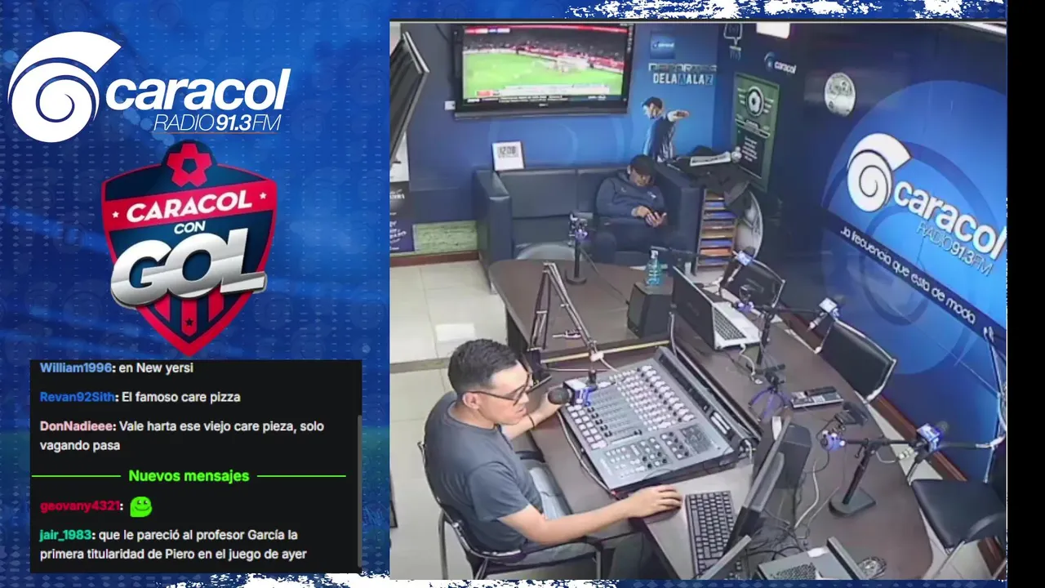
Task: Click the Caracol Radio 91.3 FM logo
Action: (149, 87)
